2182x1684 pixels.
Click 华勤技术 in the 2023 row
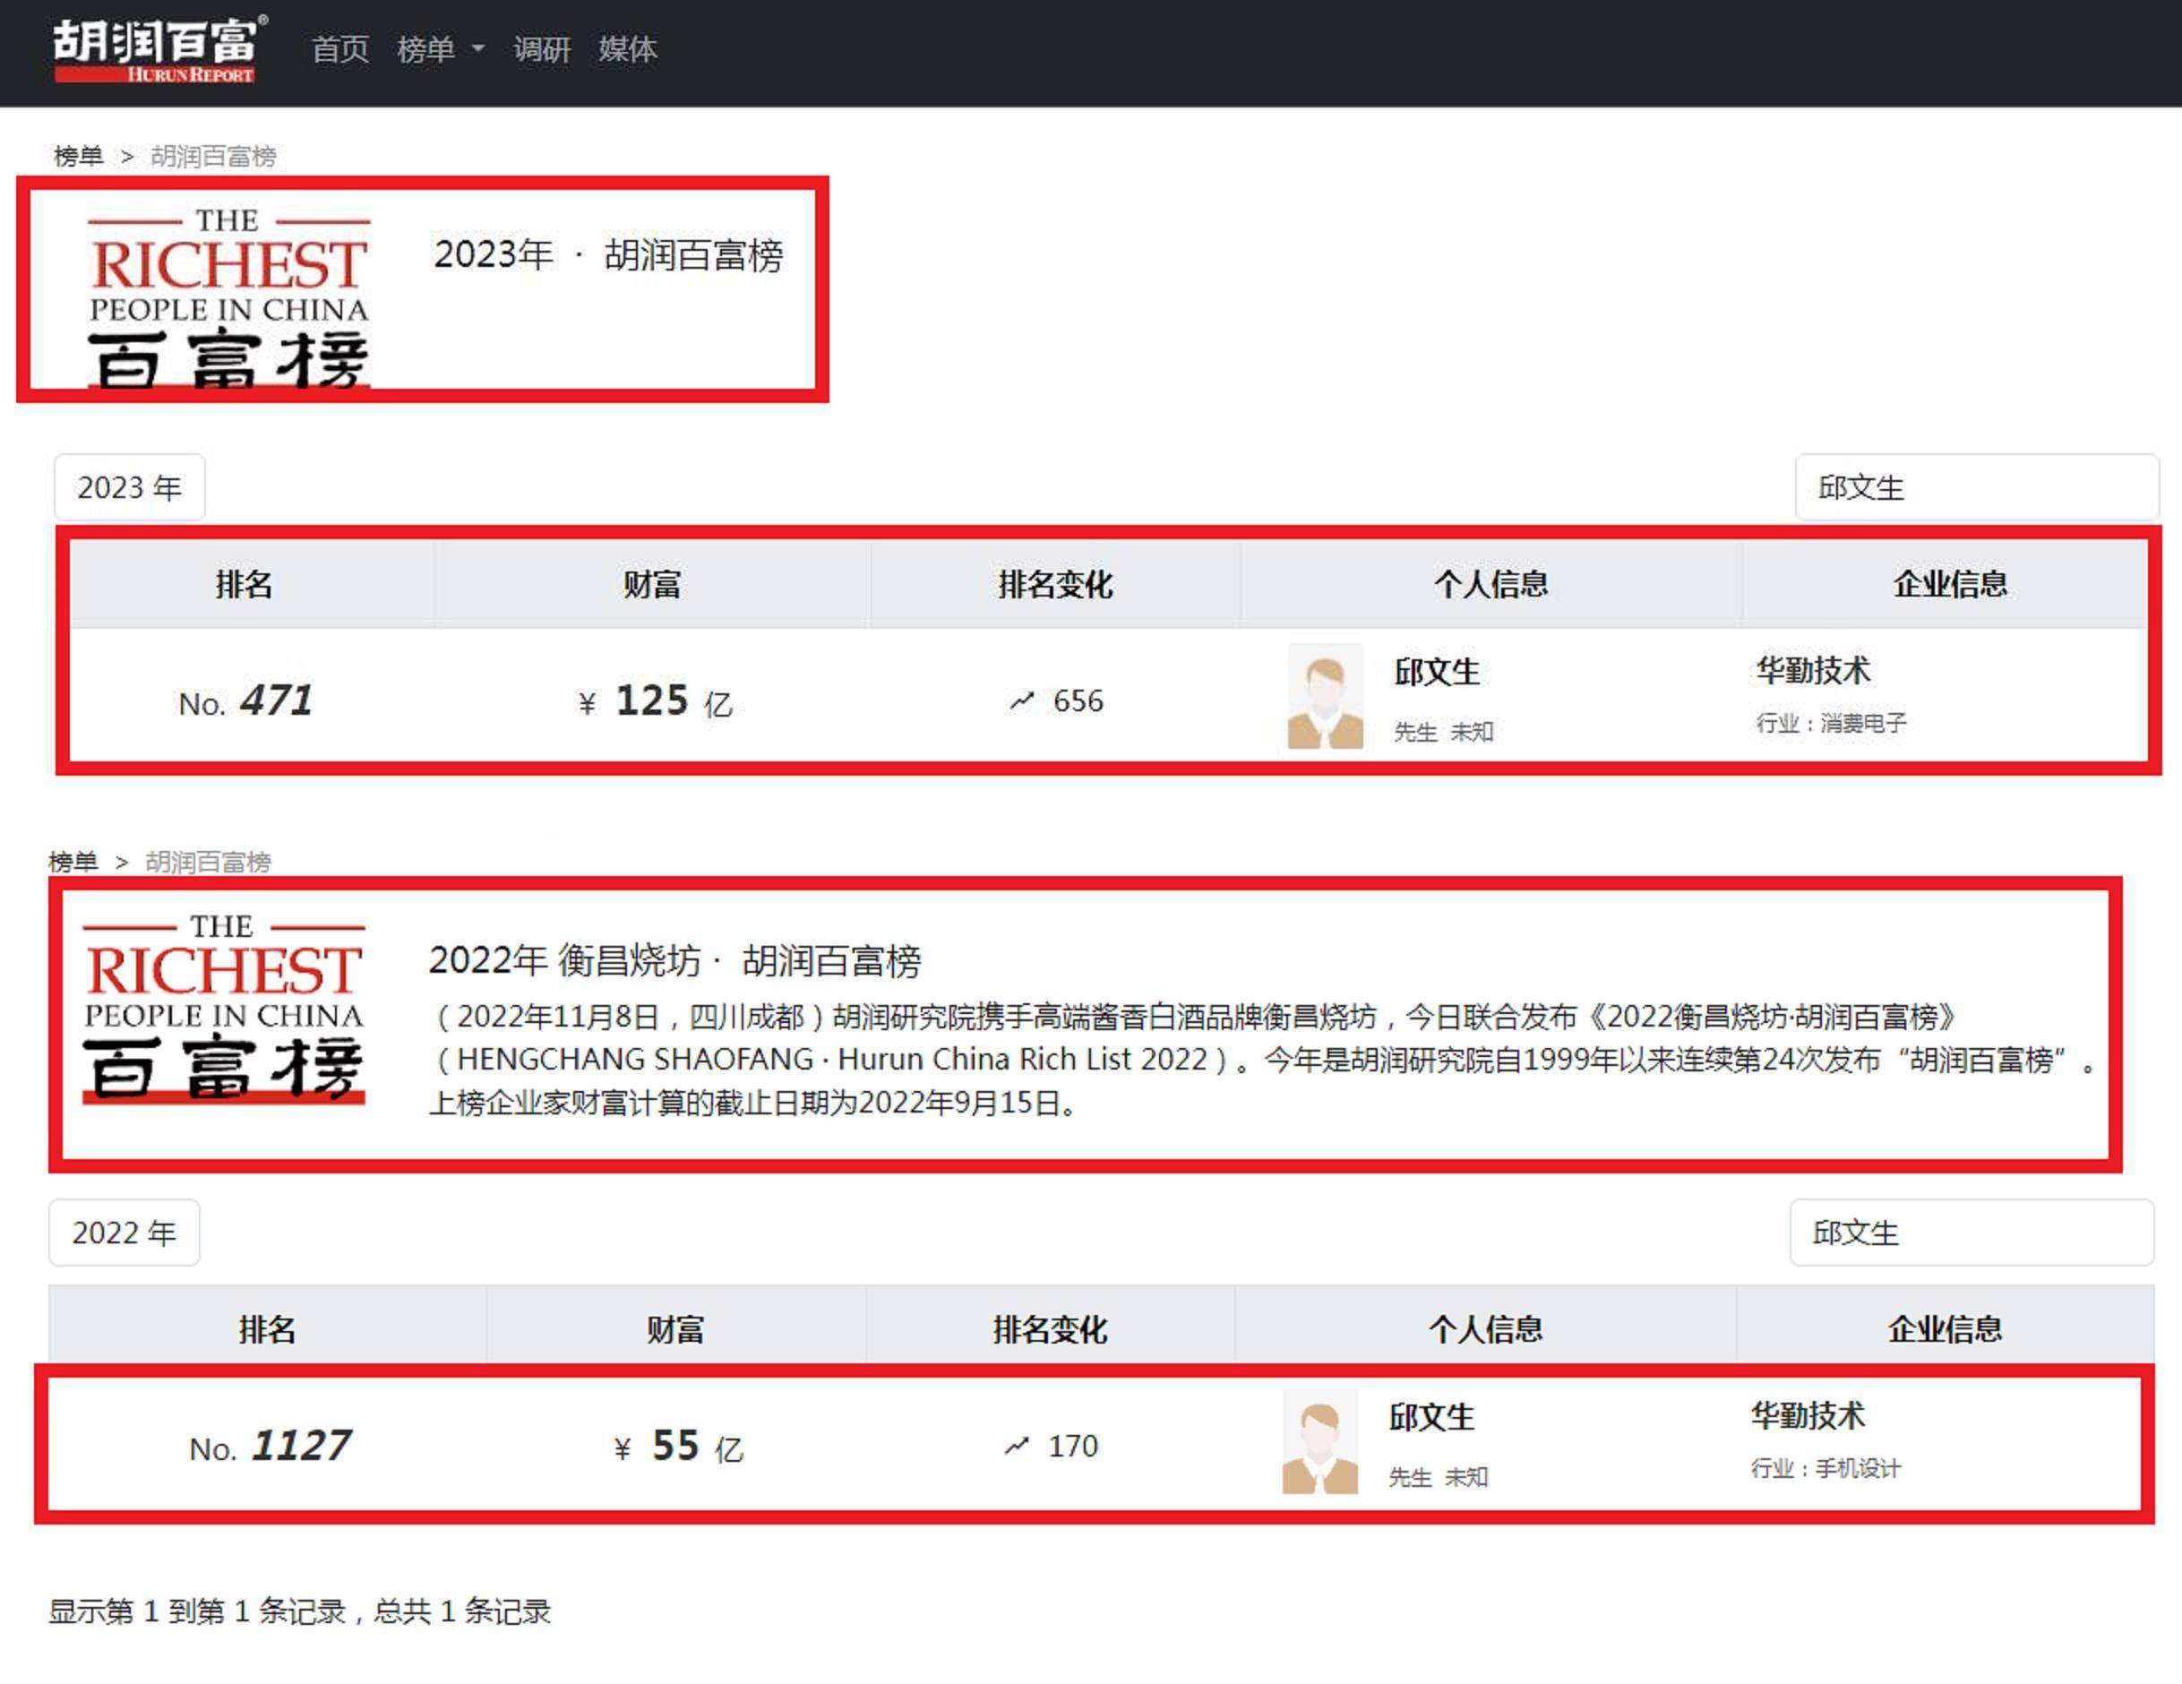pos(1813,670)
